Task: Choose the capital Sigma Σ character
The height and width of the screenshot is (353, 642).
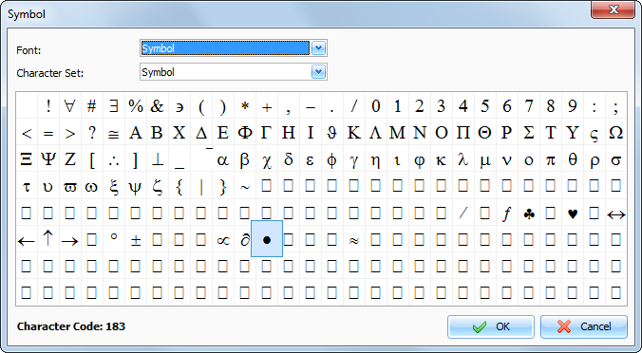Action: click(529, 134)
